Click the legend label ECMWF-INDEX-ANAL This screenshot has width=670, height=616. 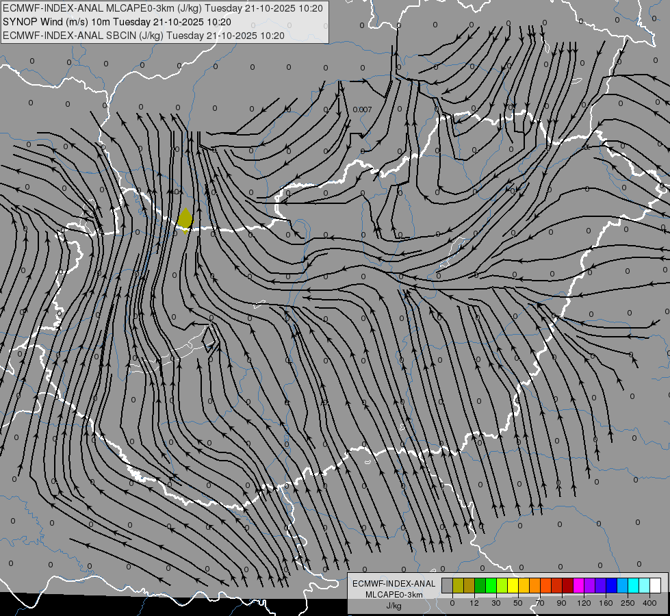coord(394,584)
